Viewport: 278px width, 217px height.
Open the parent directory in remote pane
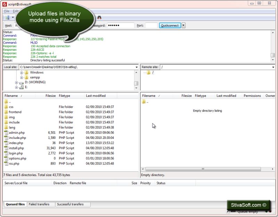(148, 101)
